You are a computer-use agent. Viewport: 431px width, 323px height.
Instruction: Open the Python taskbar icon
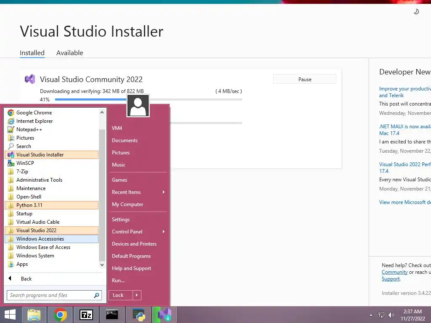pyautogui.click(x=138, y=315)
